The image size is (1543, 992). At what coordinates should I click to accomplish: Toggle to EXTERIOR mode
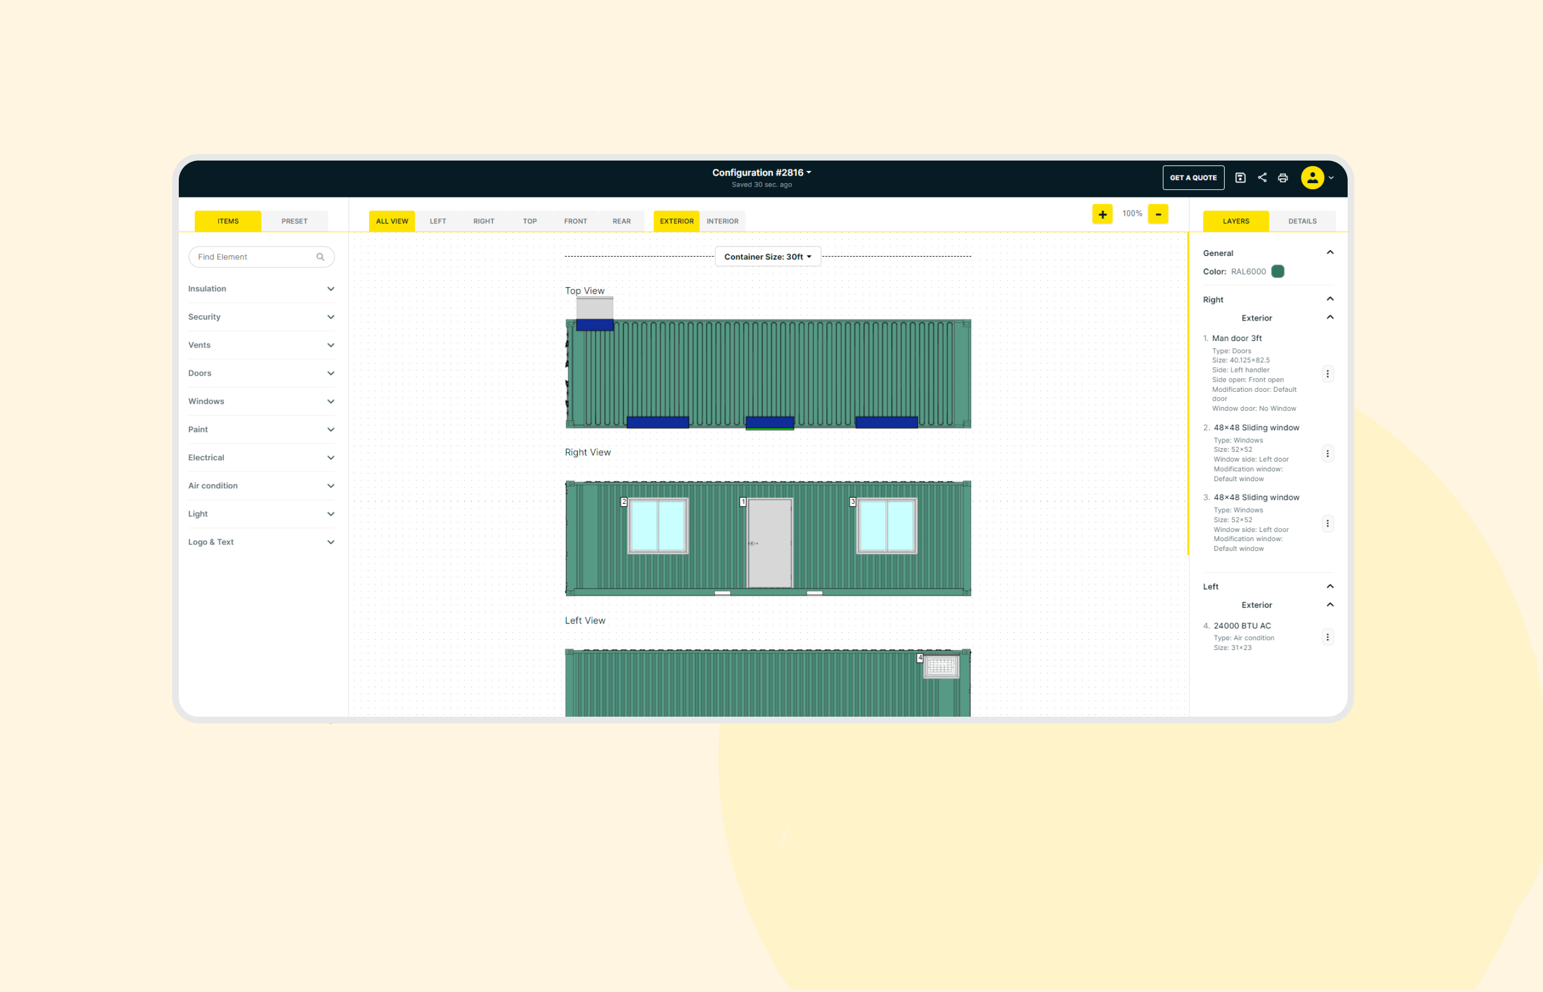coord(677,221)
